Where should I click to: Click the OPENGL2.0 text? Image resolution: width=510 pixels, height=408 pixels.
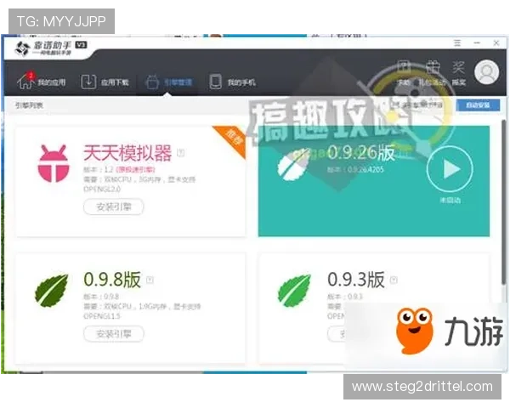[x=102, y=189]
